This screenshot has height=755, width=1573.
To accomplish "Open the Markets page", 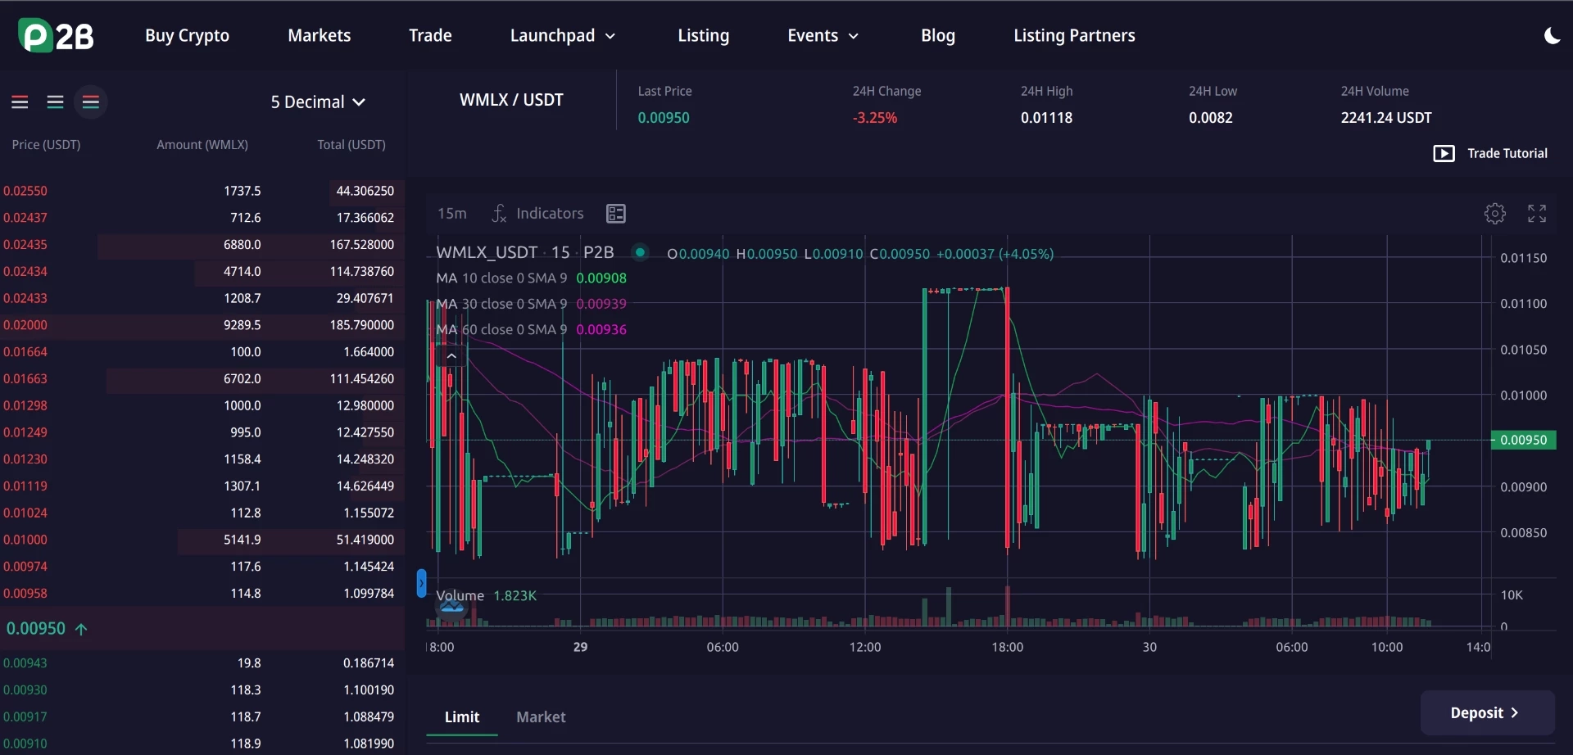I will click(x=320, y=35).
